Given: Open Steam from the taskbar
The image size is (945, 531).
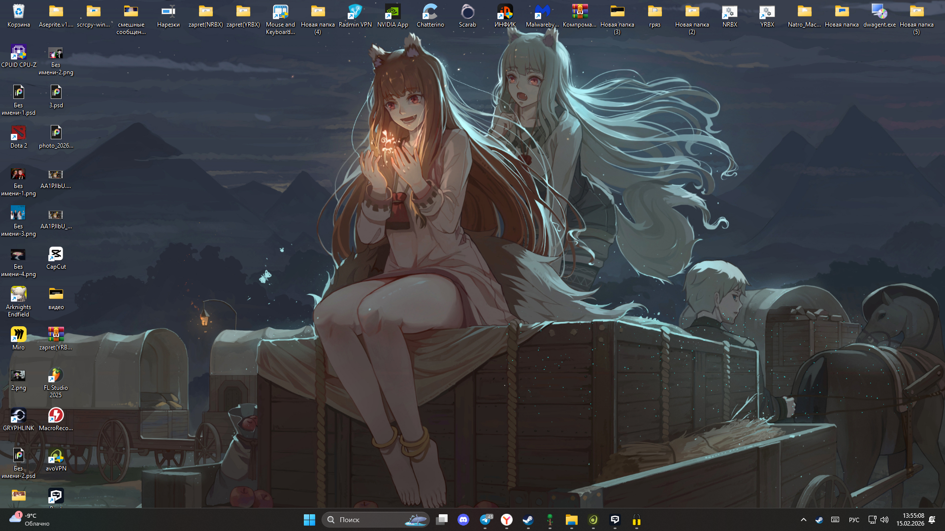Looking at the screenshot, I should point(528,520).
